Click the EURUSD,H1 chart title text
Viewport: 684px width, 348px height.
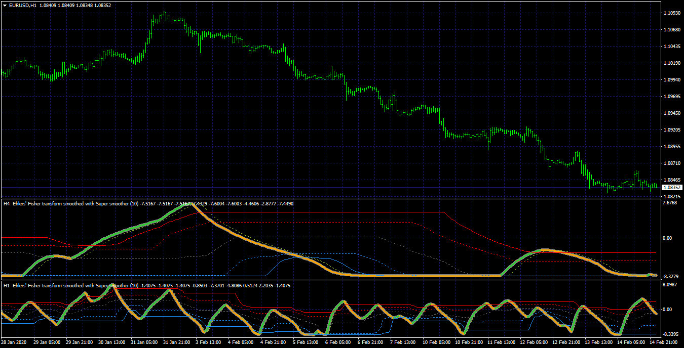click(x=22, y=5)
